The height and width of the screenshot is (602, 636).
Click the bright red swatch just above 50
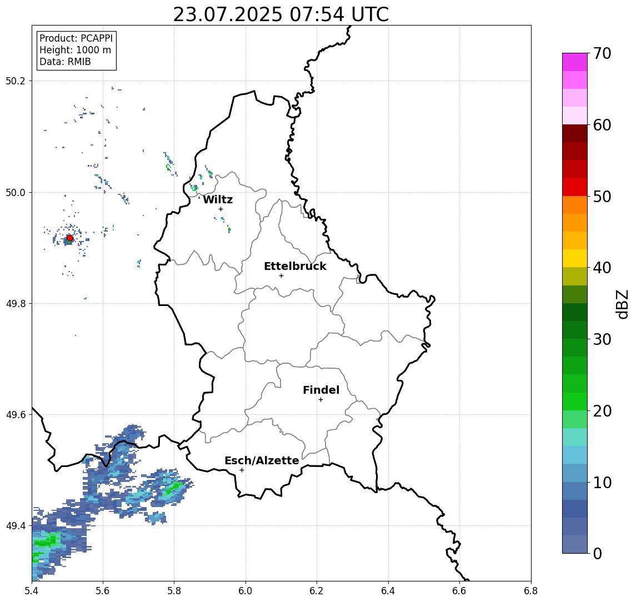point(575,187)
